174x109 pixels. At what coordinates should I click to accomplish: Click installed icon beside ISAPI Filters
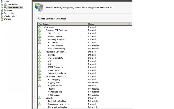point(40,70)
